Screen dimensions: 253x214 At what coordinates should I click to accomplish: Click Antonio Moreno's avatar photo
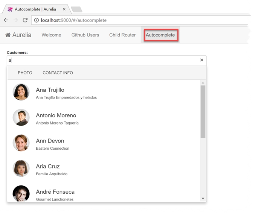point(21,117)
